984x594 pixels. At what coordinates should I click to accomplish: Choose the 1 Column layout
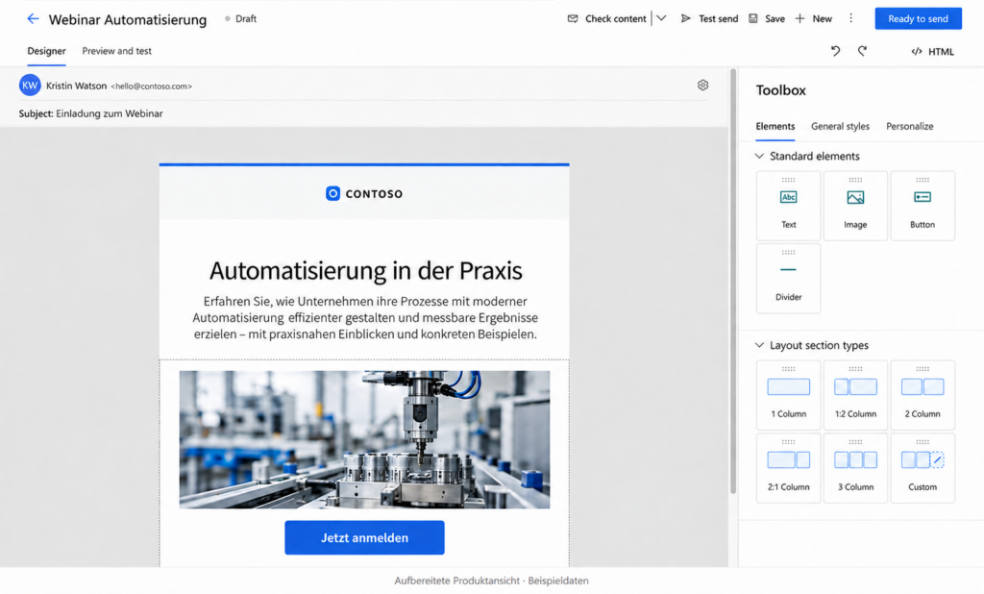pyautogui.click(x=788, y=395)
